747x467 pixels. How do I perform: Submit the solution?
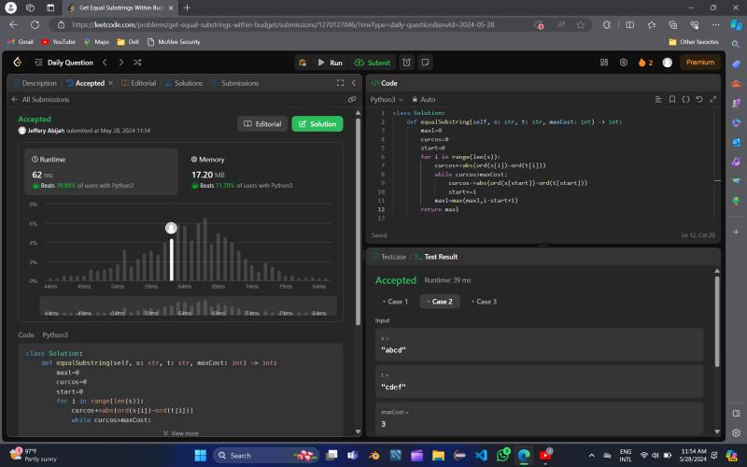(x=373, y=63)
